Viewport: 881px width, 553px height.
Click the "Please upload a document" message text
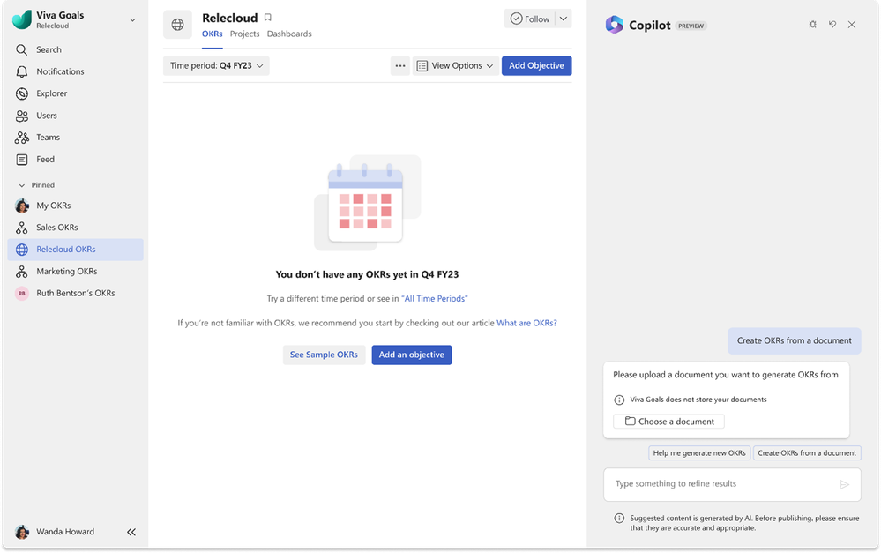coord(726,375)
